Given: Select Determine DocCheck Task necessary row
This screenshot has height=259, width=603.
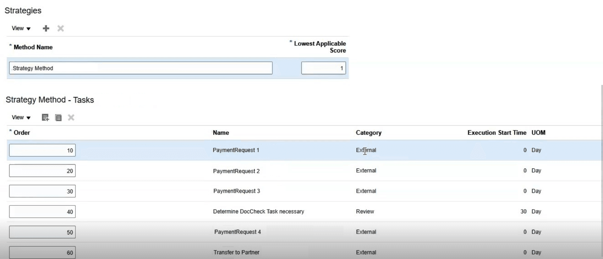Looking at the screenshot, I should 304,212.
